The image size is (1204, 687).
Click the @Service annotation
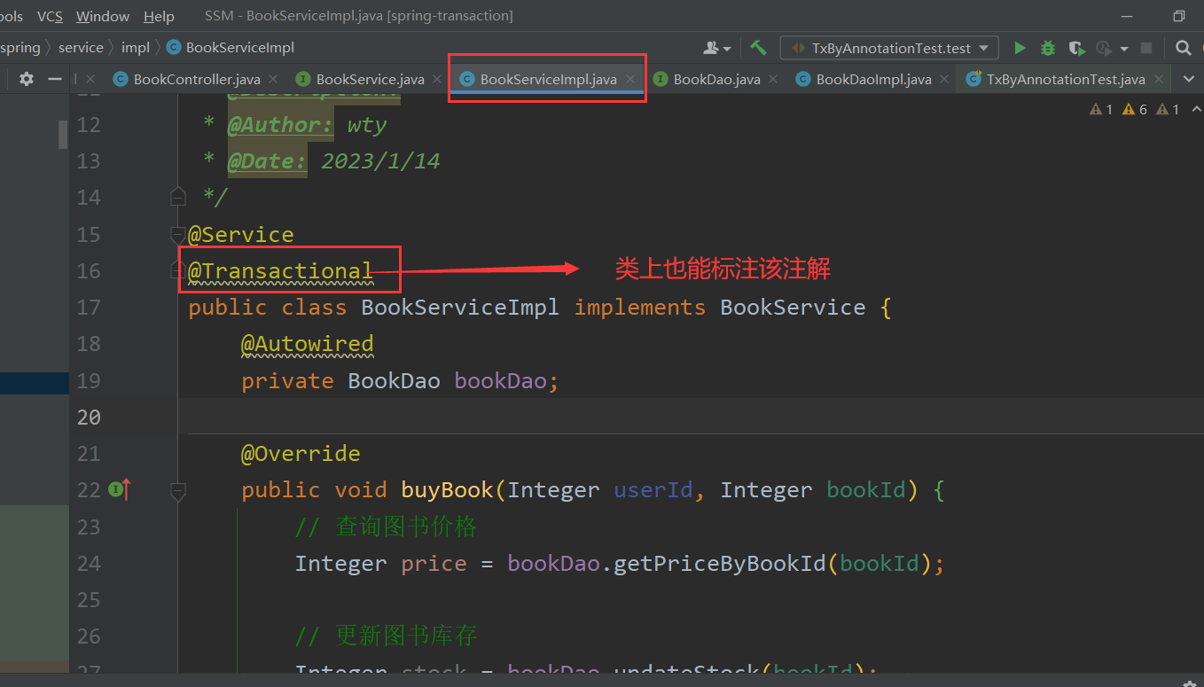coord(240,234)
